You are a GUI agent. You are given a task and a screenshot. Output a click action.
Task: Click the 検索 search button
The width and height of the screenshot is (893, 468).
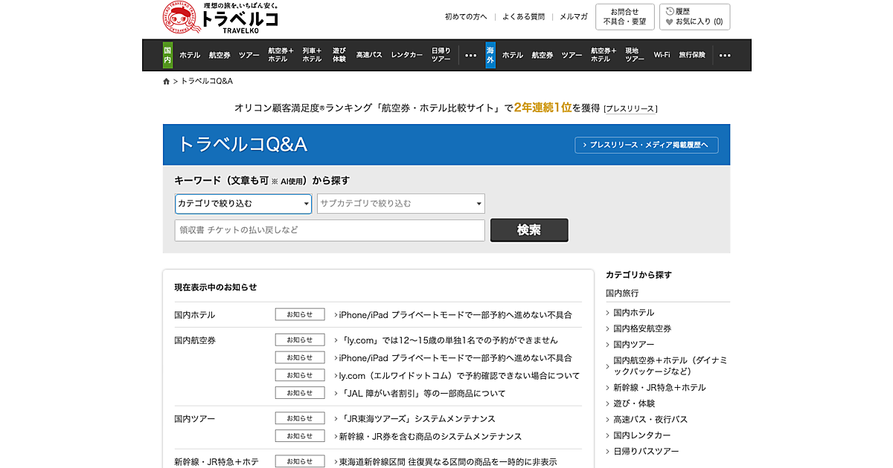tap(529, 230)
